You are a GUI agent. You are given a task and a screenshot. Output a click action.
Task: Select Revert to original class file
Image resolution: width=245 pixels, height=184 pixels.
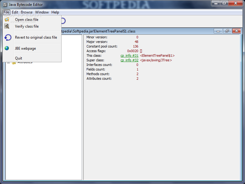[x=32, y=37]
